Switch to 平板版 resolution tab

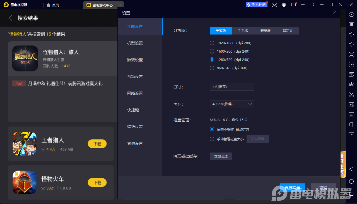click(x=221, y=31)
